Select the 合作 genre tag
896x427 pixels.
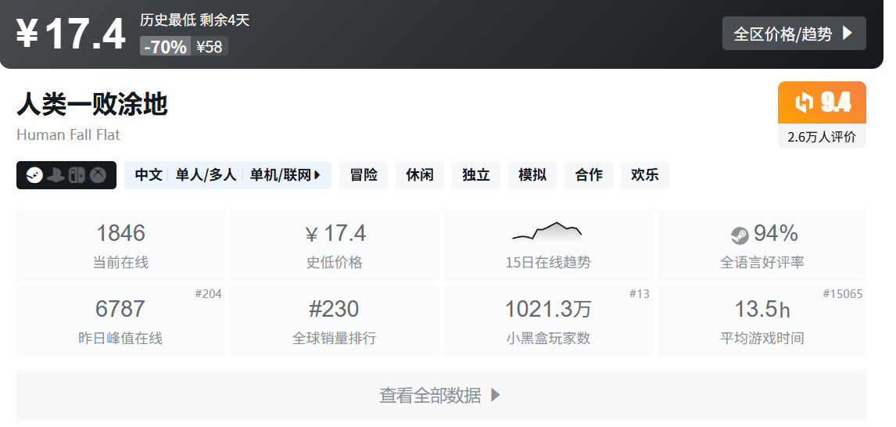click(589, 175)
